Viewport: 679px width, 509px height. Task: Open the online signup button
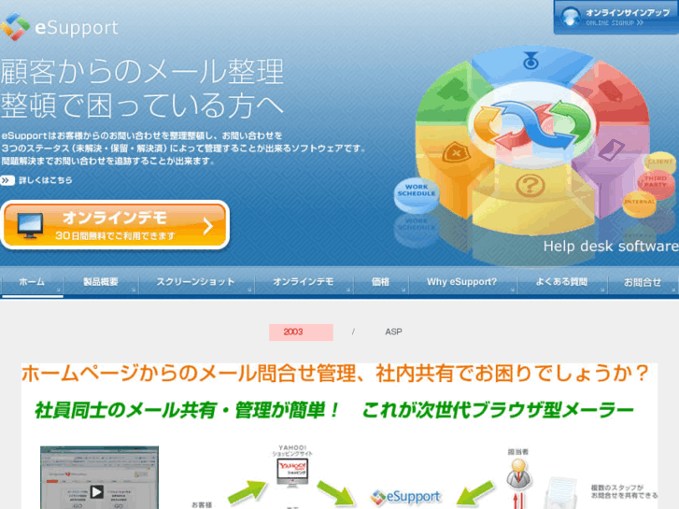615,18
